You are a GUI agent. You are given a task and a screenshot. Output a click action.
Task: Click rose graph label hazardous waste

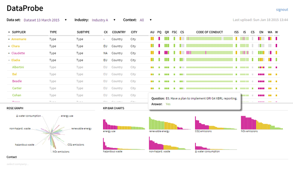tap(24, 145)
